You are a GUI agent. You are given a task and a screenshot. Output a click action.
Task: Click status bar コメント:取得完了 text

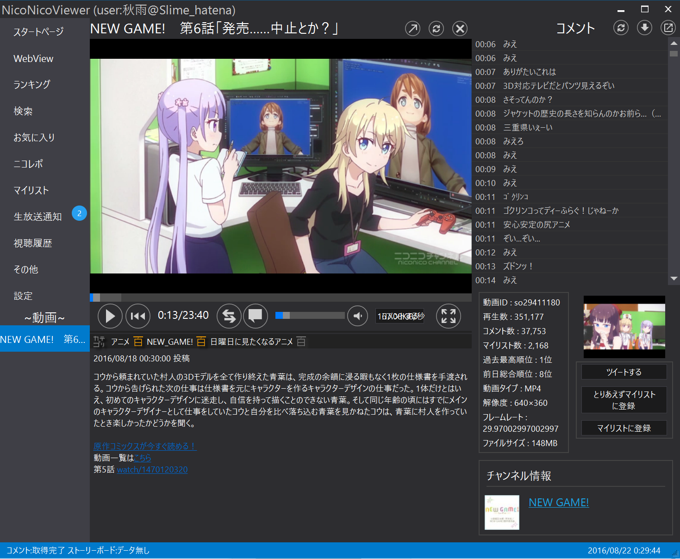pyautogui.click(x=36, y=550)
